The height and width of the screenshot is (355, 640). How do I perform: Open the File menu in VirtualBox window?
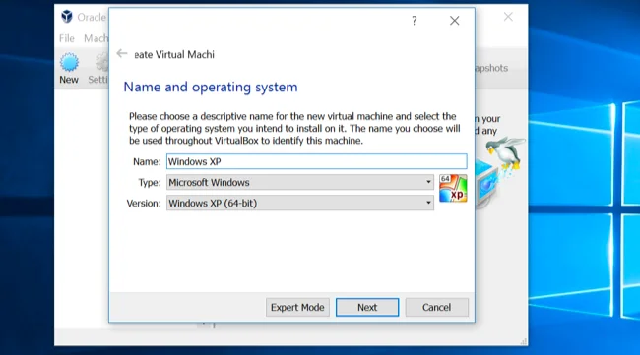pyautogui.click(x=67, y=38)
